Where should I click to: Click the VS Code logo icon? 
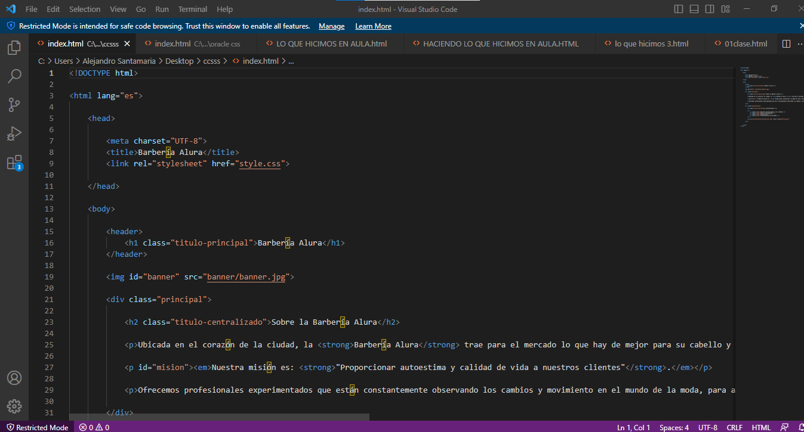(x=10, y=9)
